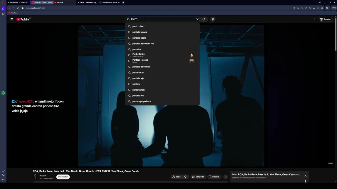
Task: Click the profile person toolbar icon
Action: tap(322, 8)
